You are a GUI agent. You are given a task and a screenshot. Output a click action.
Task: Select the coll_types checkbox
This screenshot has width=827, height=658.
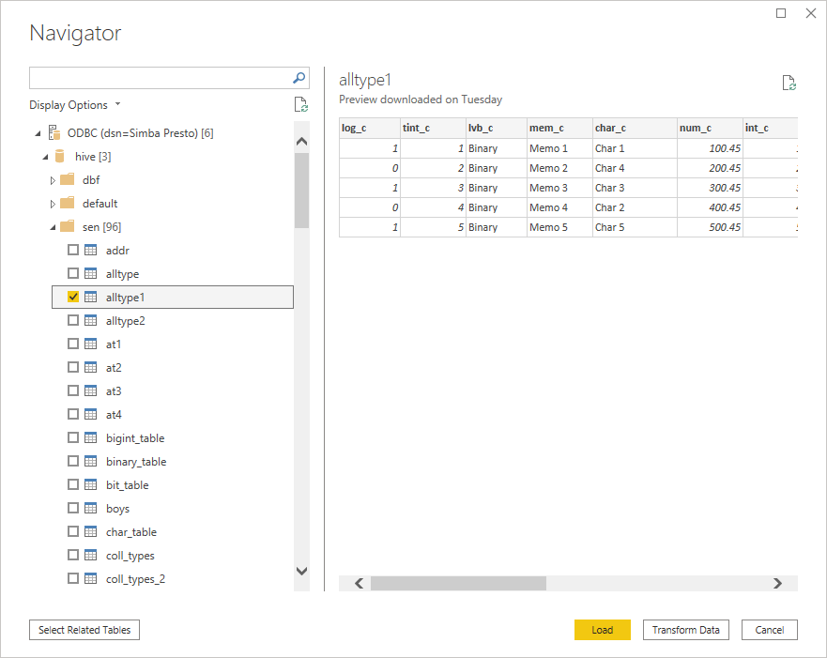tap(73, 555)
